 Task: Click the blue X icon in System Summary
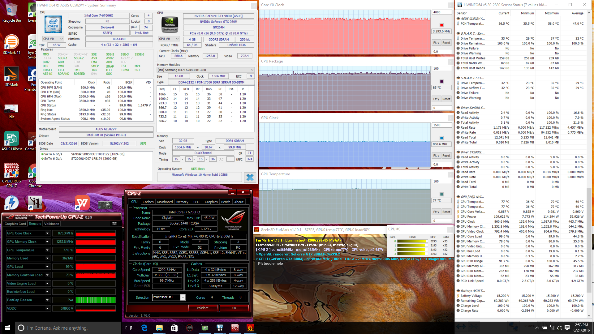[250, 177]
